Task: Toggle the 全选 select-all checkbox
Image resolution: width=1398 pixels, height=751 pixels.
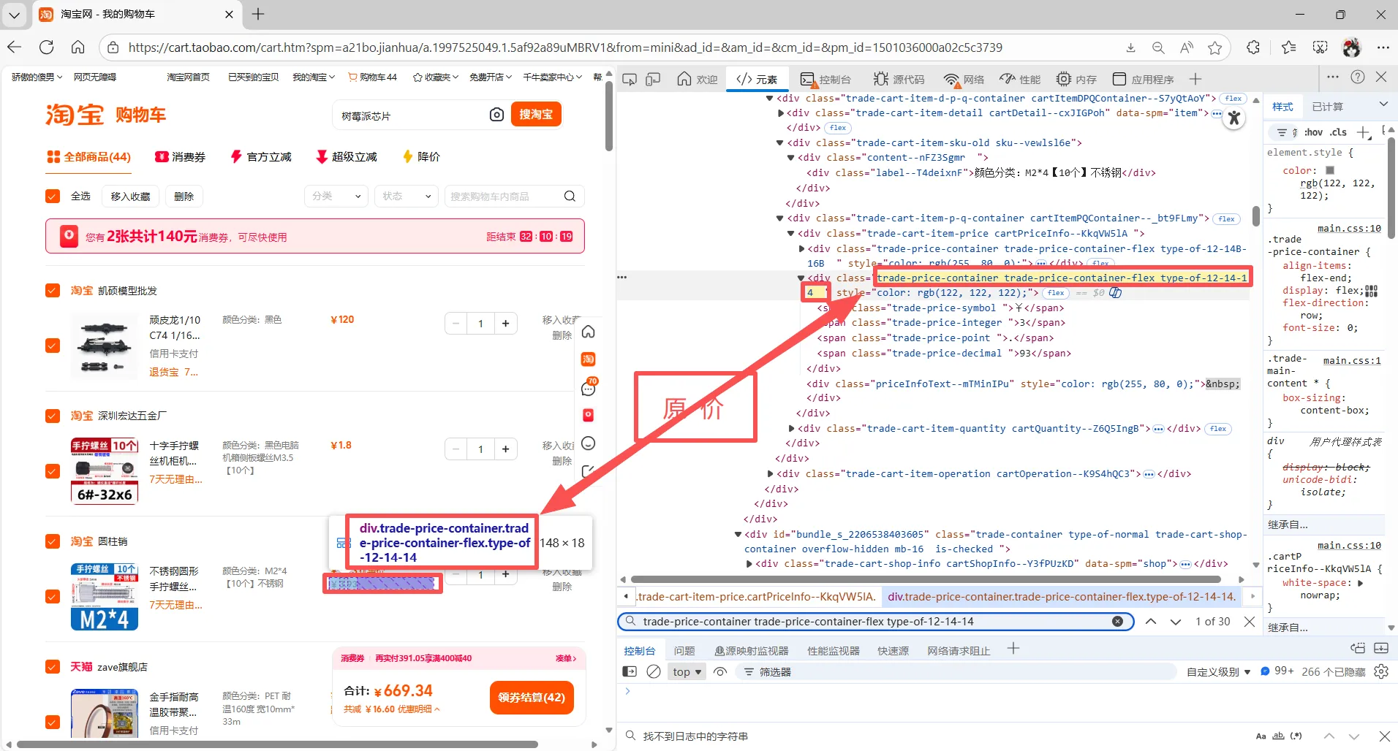Action: point(53,196)
